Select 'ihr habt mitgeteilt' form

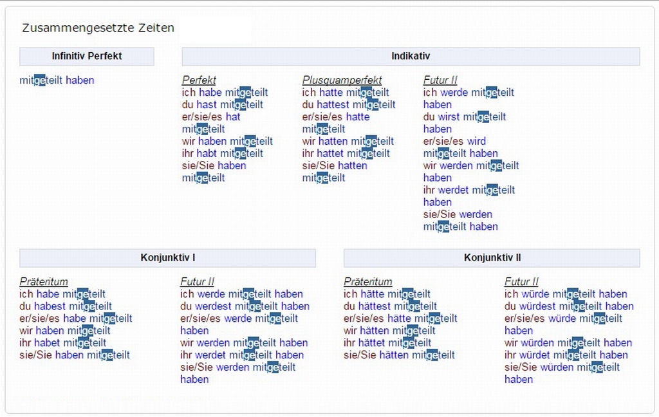tap(222, 154)
